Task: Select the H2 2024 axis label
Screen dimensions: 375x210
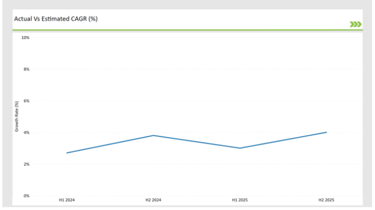Action: click(153, 200)
